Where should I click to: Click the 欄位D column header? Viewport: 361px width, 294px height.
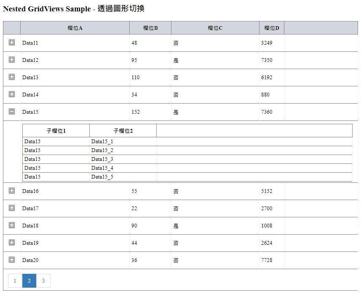pos(272,27)
